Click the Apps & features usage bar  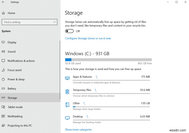111,80
